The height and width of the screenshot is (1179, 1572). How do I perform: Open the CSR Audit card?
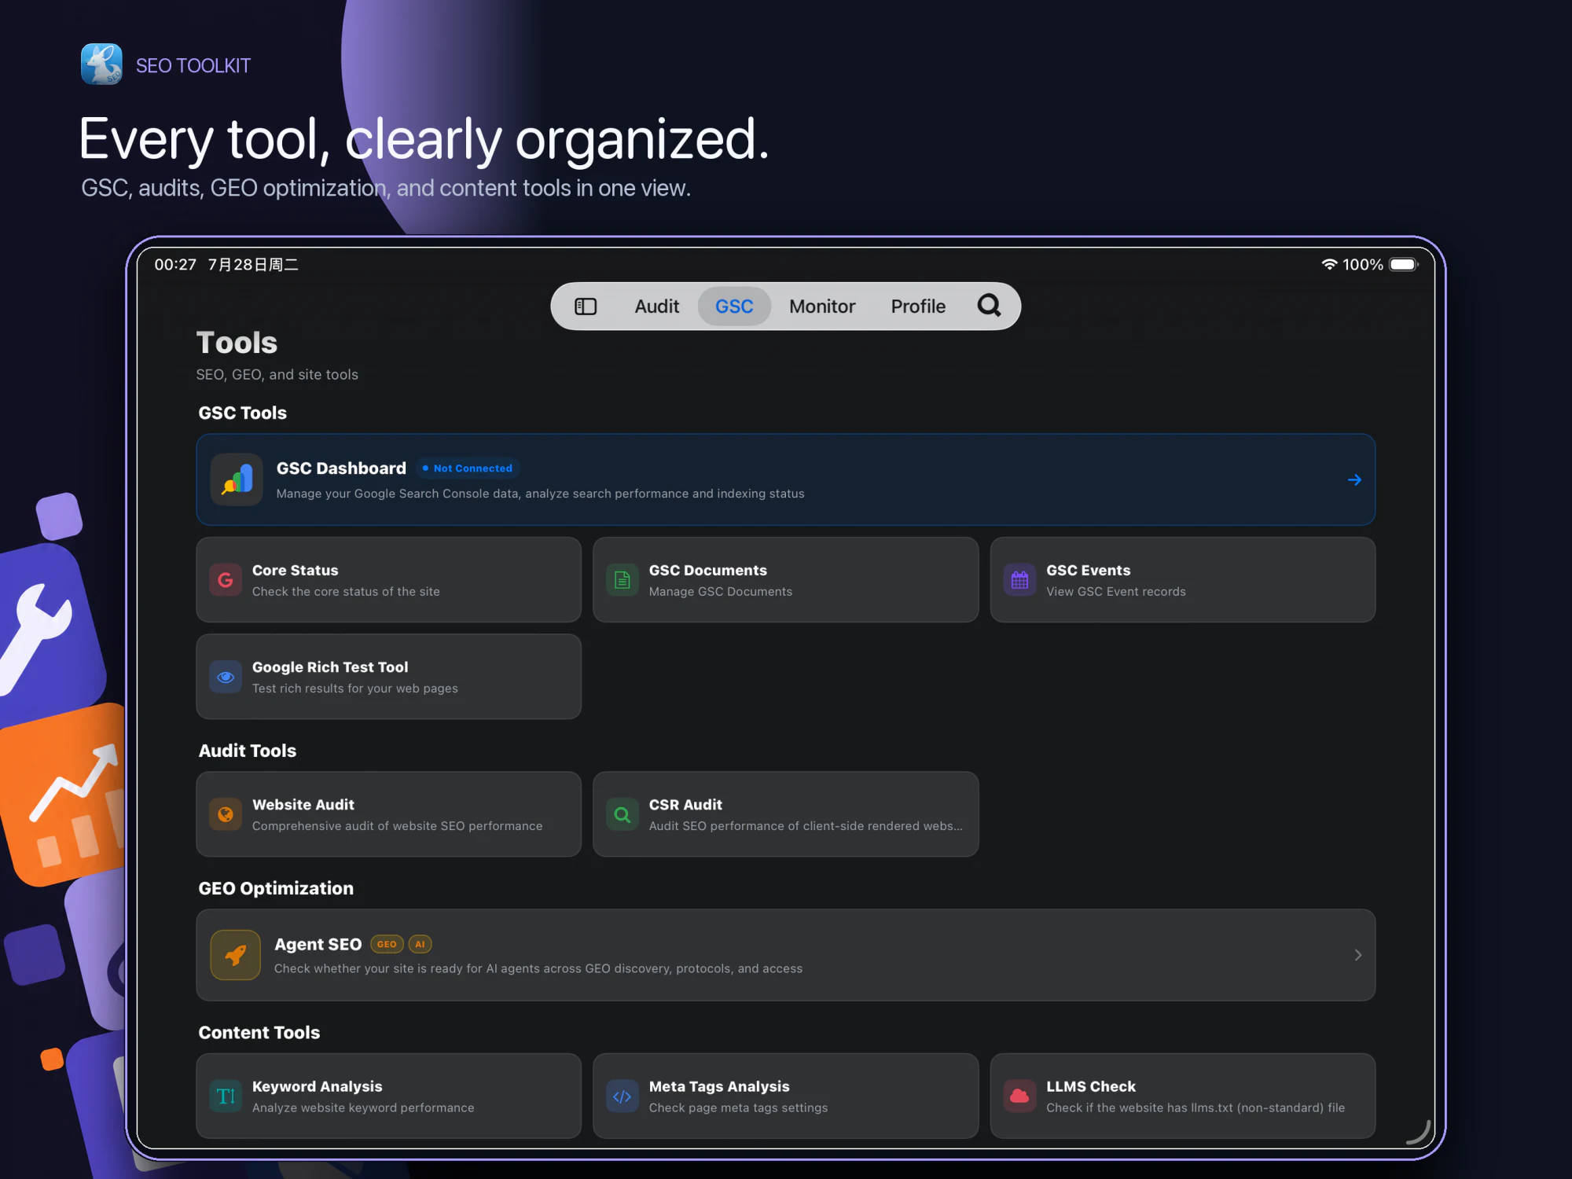pos(785,814)
